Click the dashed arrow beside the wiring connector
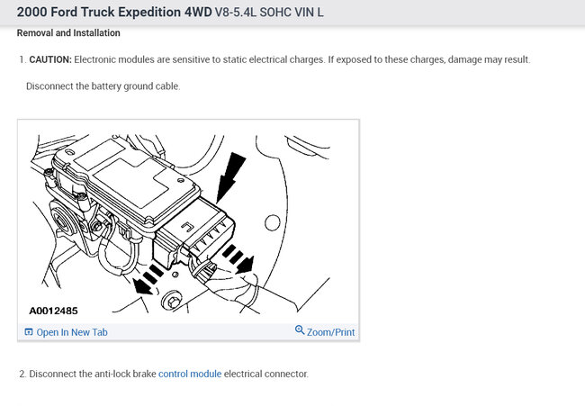 point(238,258)
